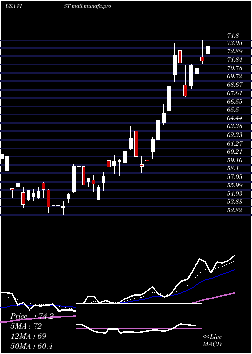Image resolution: width=252 pixels, height=354 pixels.
Task: Click the 'USA VI' ticker label
Action: 13,6
